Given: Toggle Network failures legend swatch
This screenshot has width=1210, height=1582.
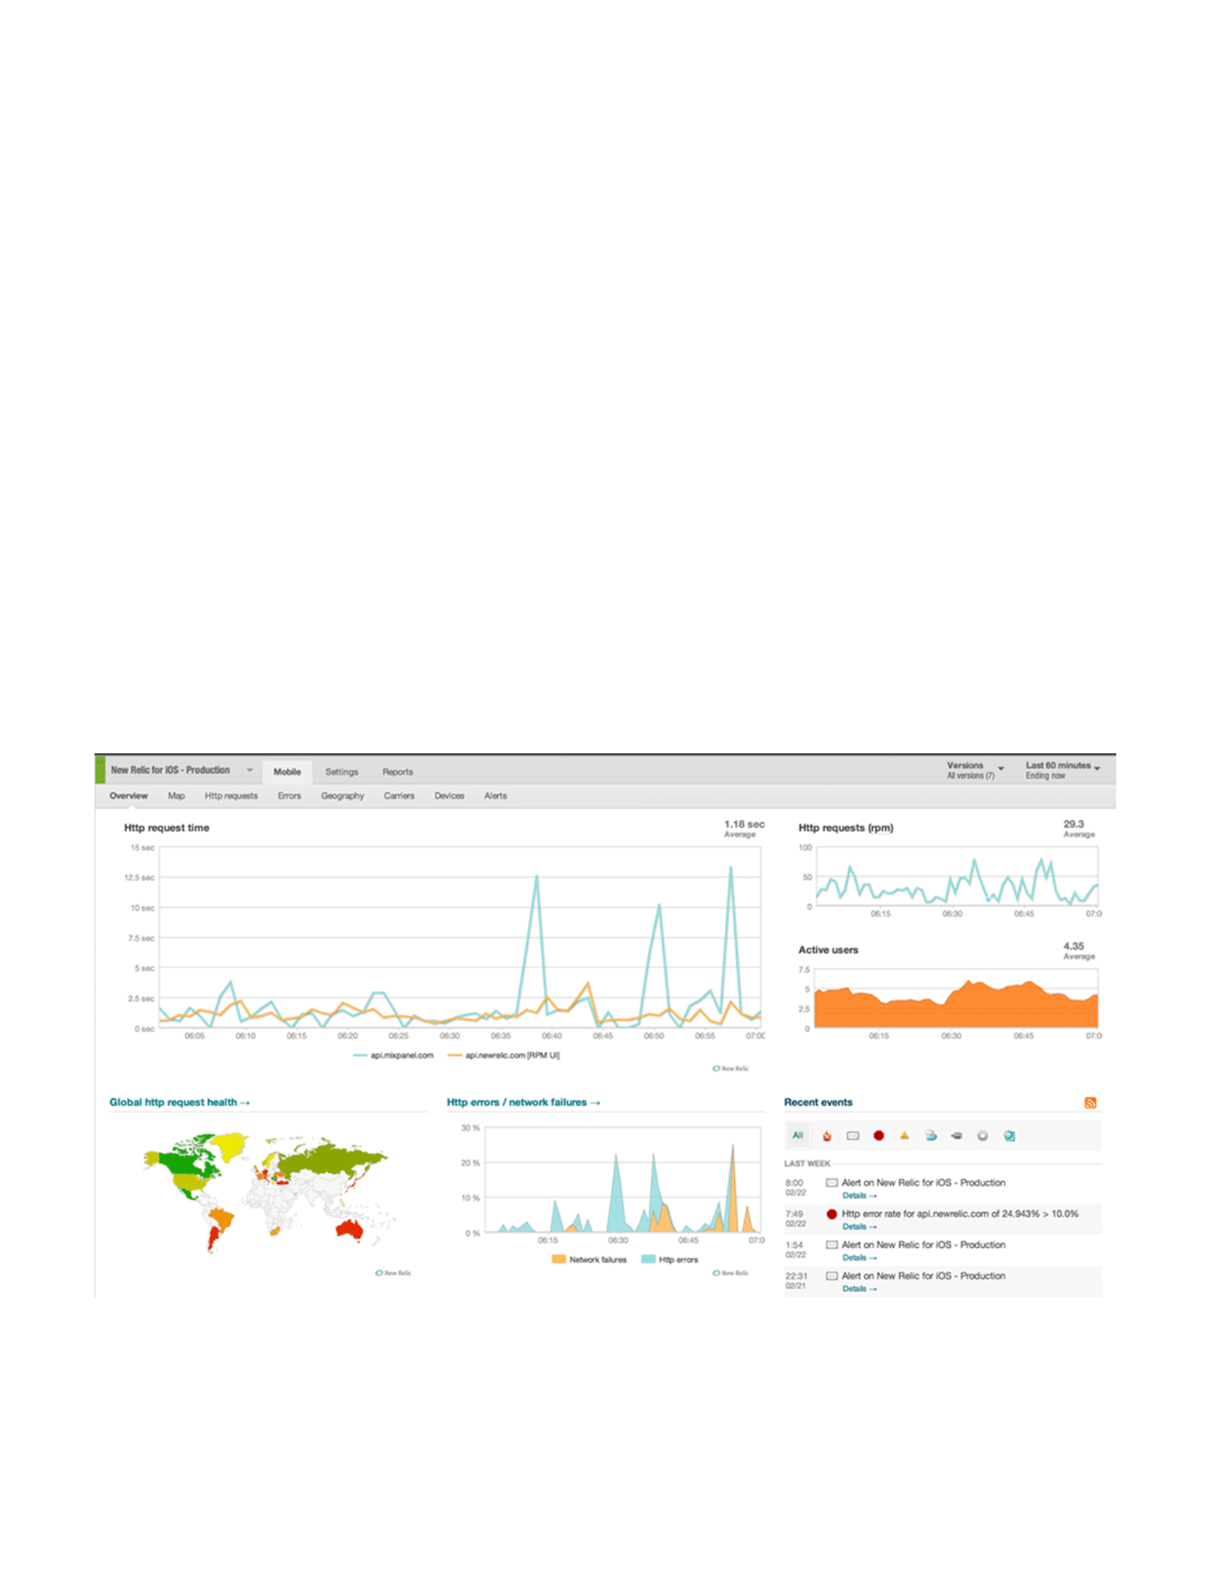Looking at the screenshot, I should point(559,1260).
